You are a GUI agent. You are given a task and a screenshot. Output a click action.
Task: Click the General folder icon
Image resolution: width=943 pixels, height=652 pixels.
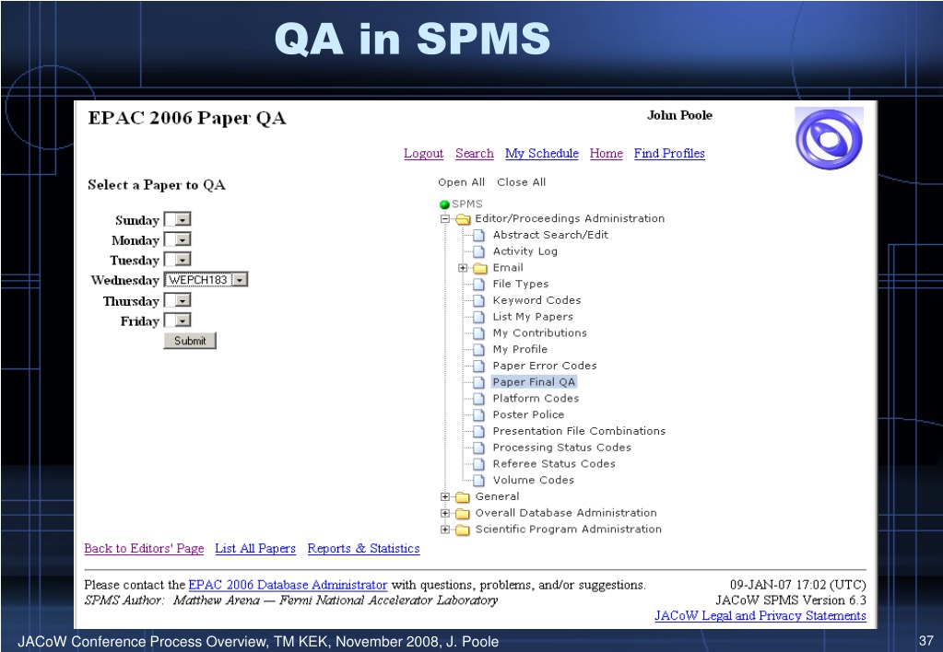pyautogui.click(x=463, y=497)
